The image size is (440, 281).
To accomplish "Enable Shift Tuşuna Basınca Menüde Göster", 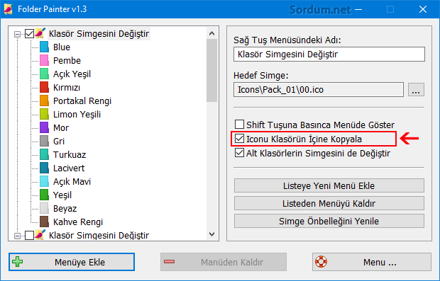I will pyautogui.click(x=239, y=124).
